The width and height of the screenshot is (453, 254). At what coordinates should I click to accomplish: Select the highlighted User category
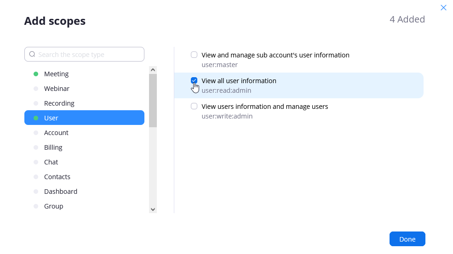(84, 118)
